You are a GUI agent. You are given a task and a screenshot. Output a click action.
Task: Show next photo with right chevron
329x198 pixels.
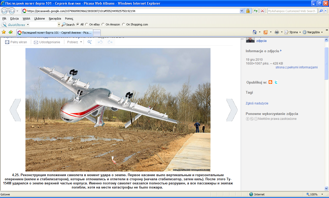[x=232, y=110]
